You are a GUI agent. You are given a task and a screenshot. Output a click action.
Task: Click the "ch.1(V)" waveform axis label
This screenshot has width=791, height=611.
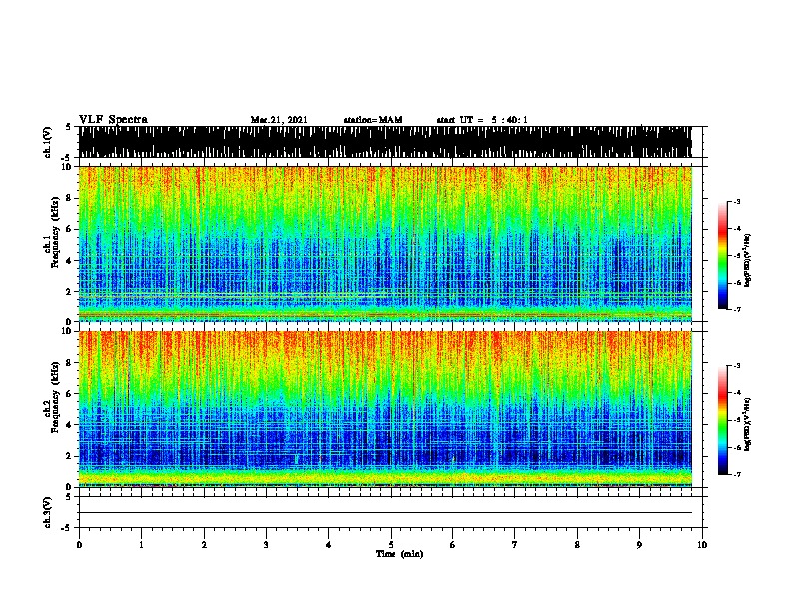(x=47, y=142)
